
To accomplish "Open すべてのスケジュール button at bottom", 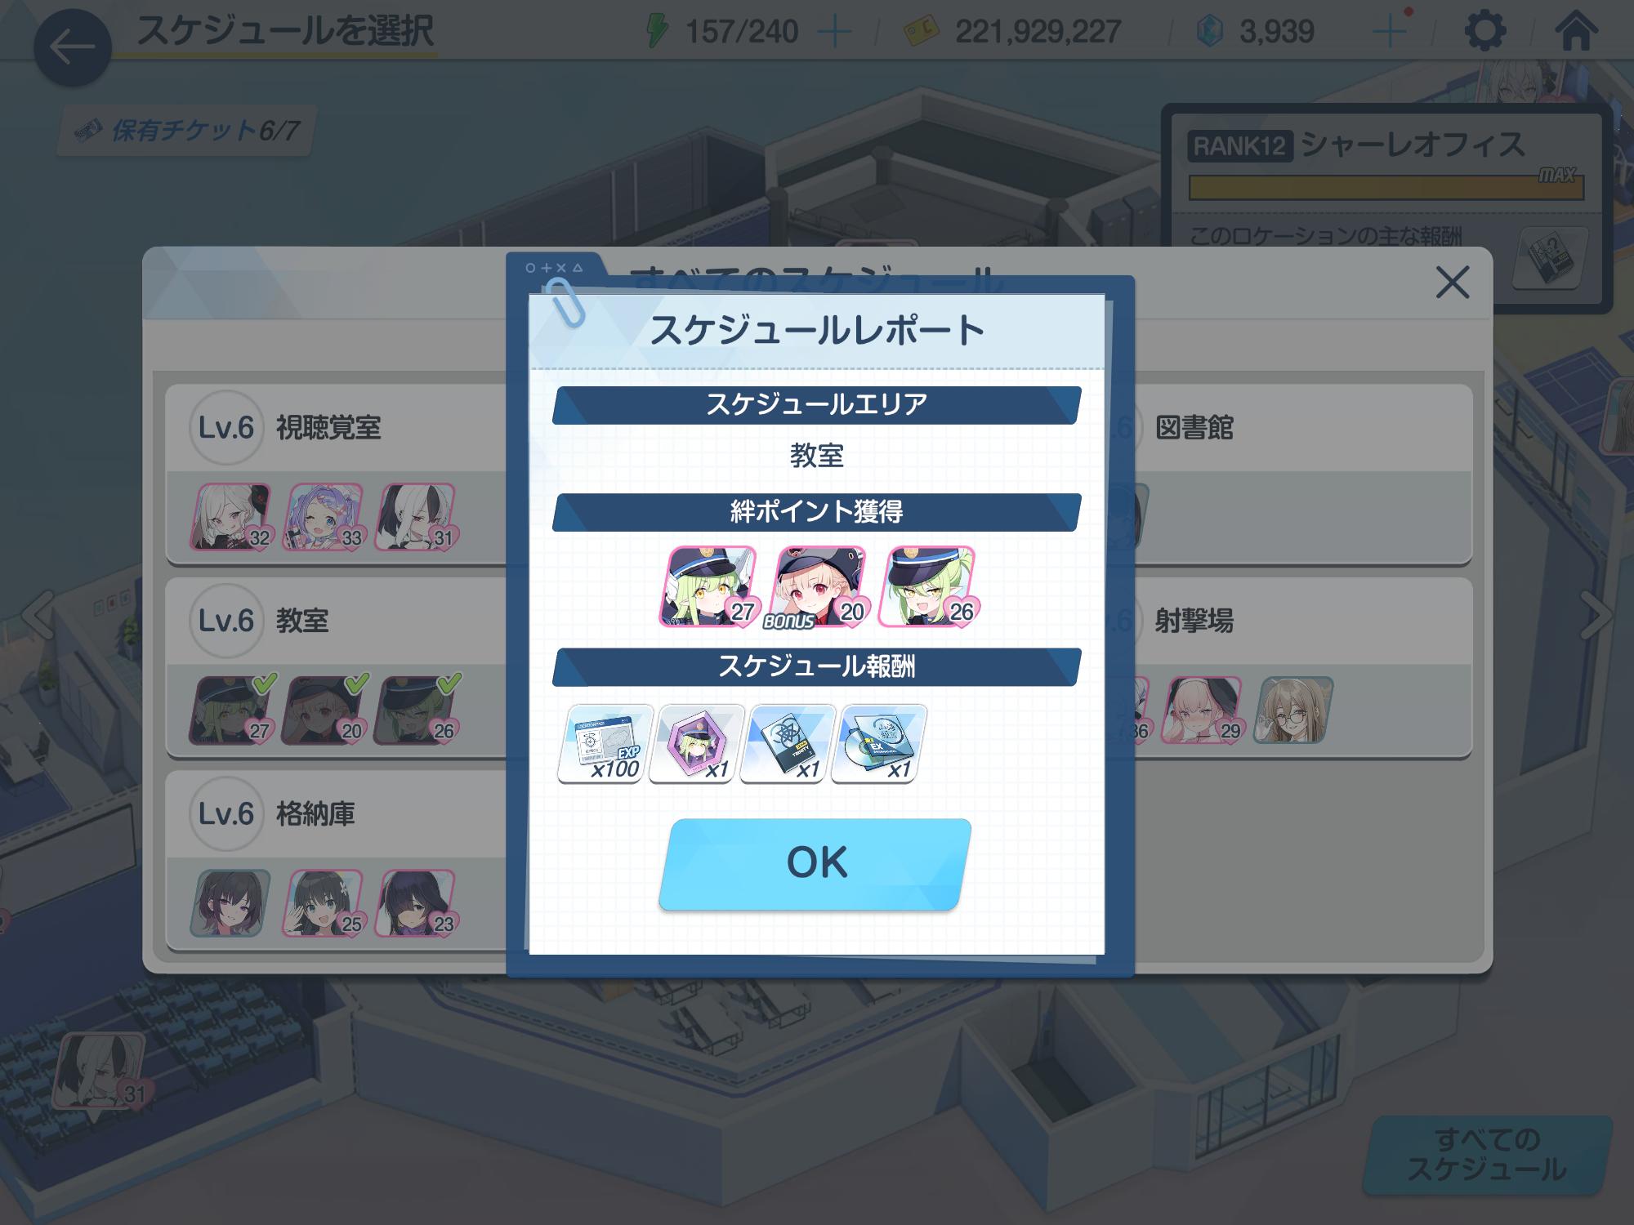I will (x=1487, y=1154).
